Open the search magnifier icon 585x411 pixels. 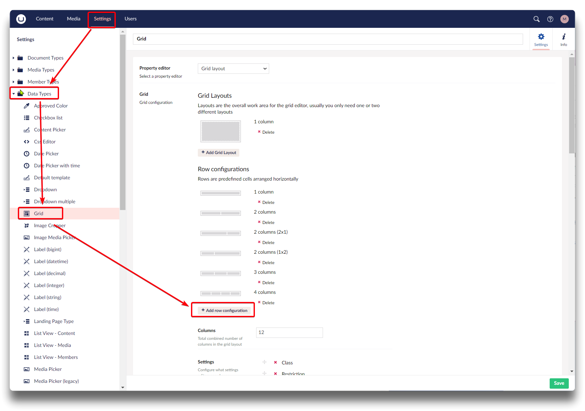coord(536,19)
